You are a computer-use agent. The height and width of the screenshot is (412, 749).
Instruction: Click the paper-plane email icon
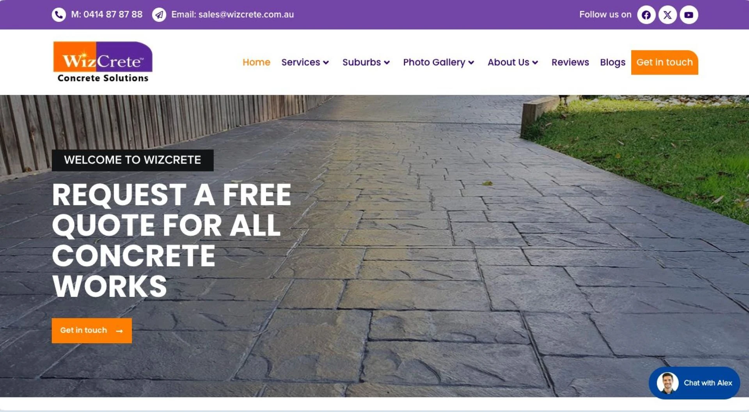point(159,15)
